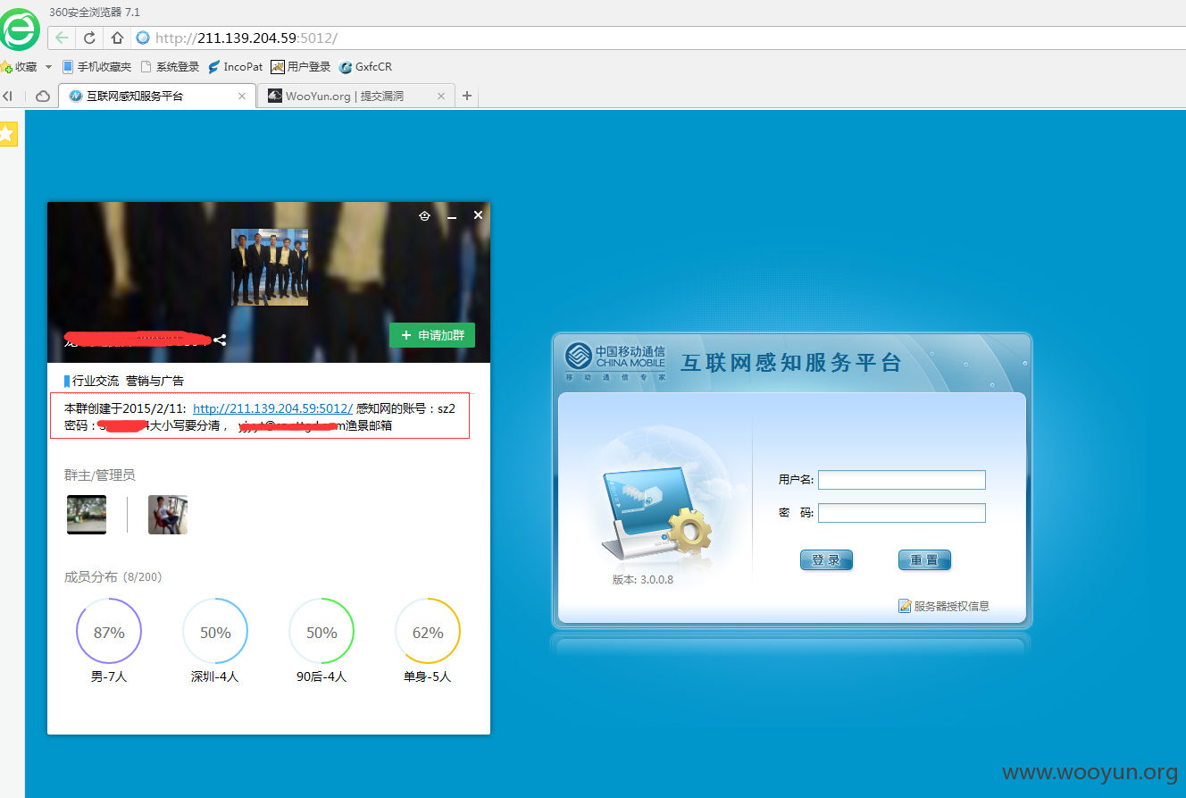This screenshot has width=1186, height=798.
Task: Open the group popup report icon
Action: point(425,215)
